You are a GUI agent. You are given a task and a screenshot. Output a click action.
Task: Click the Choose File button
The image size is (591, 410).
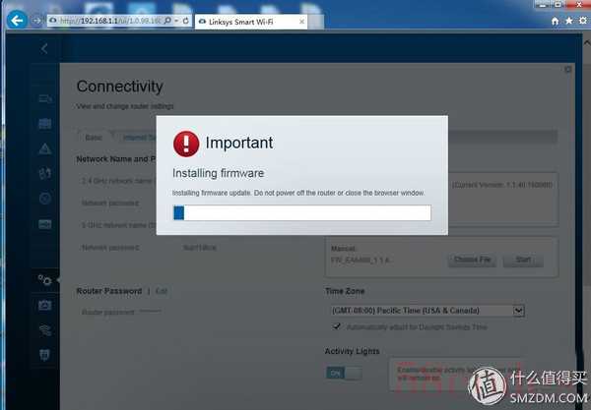(x=472, y=260)
